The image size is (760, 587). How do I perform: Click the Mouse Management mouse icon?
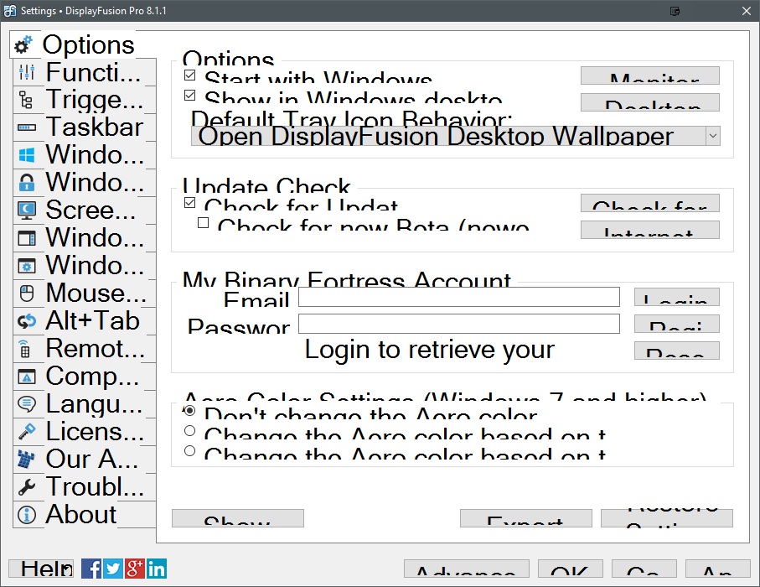(x=26, y=293)
